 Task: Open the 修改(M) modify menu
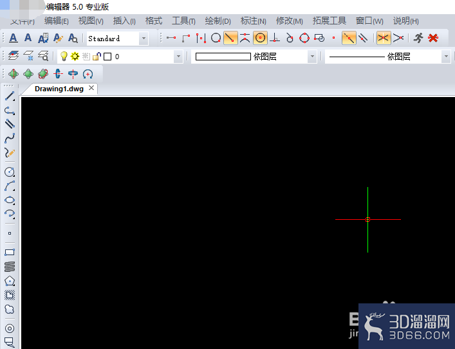tap(290, 21)
